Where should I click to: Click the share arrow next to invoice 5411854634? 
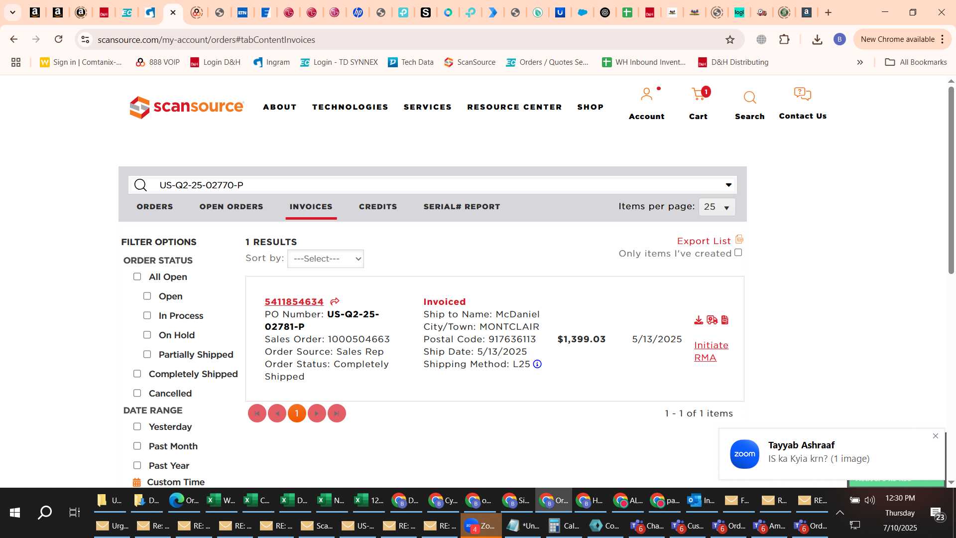coord(335,301)
